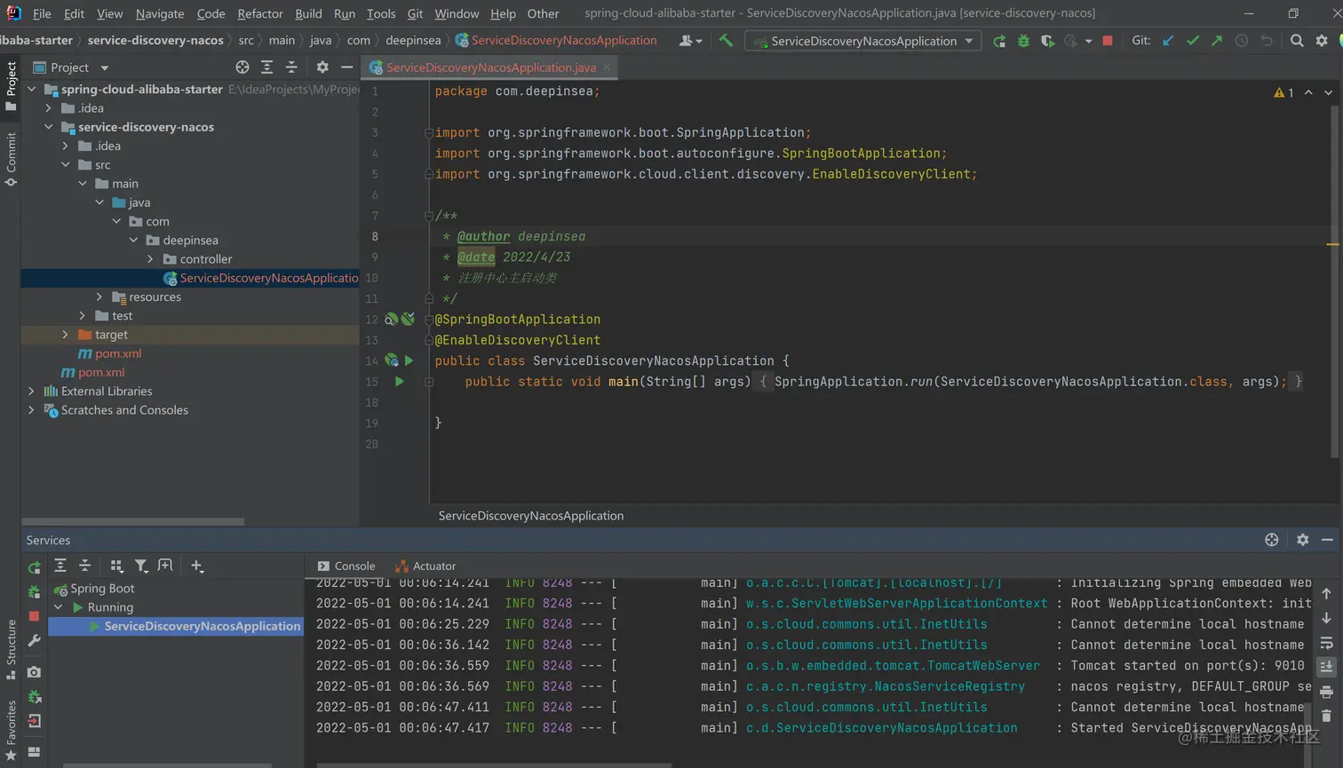Open Favorites tool window on left stripe
This screenshot has width=1343, height=768.
click(11, 730)
